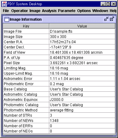Open the Options menu
The height and width of the screenshot is (138, 118).
coord(84,11)
